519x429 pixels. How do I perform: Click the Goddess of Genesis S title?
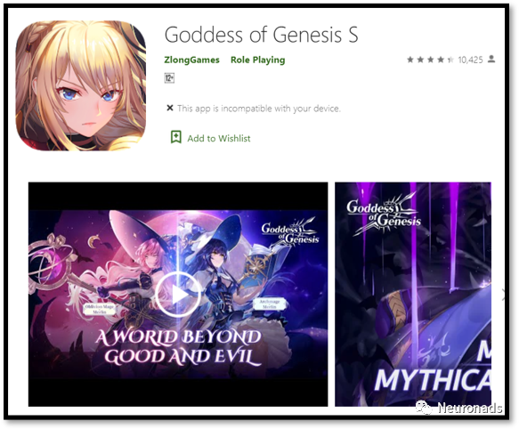point(261,35)
